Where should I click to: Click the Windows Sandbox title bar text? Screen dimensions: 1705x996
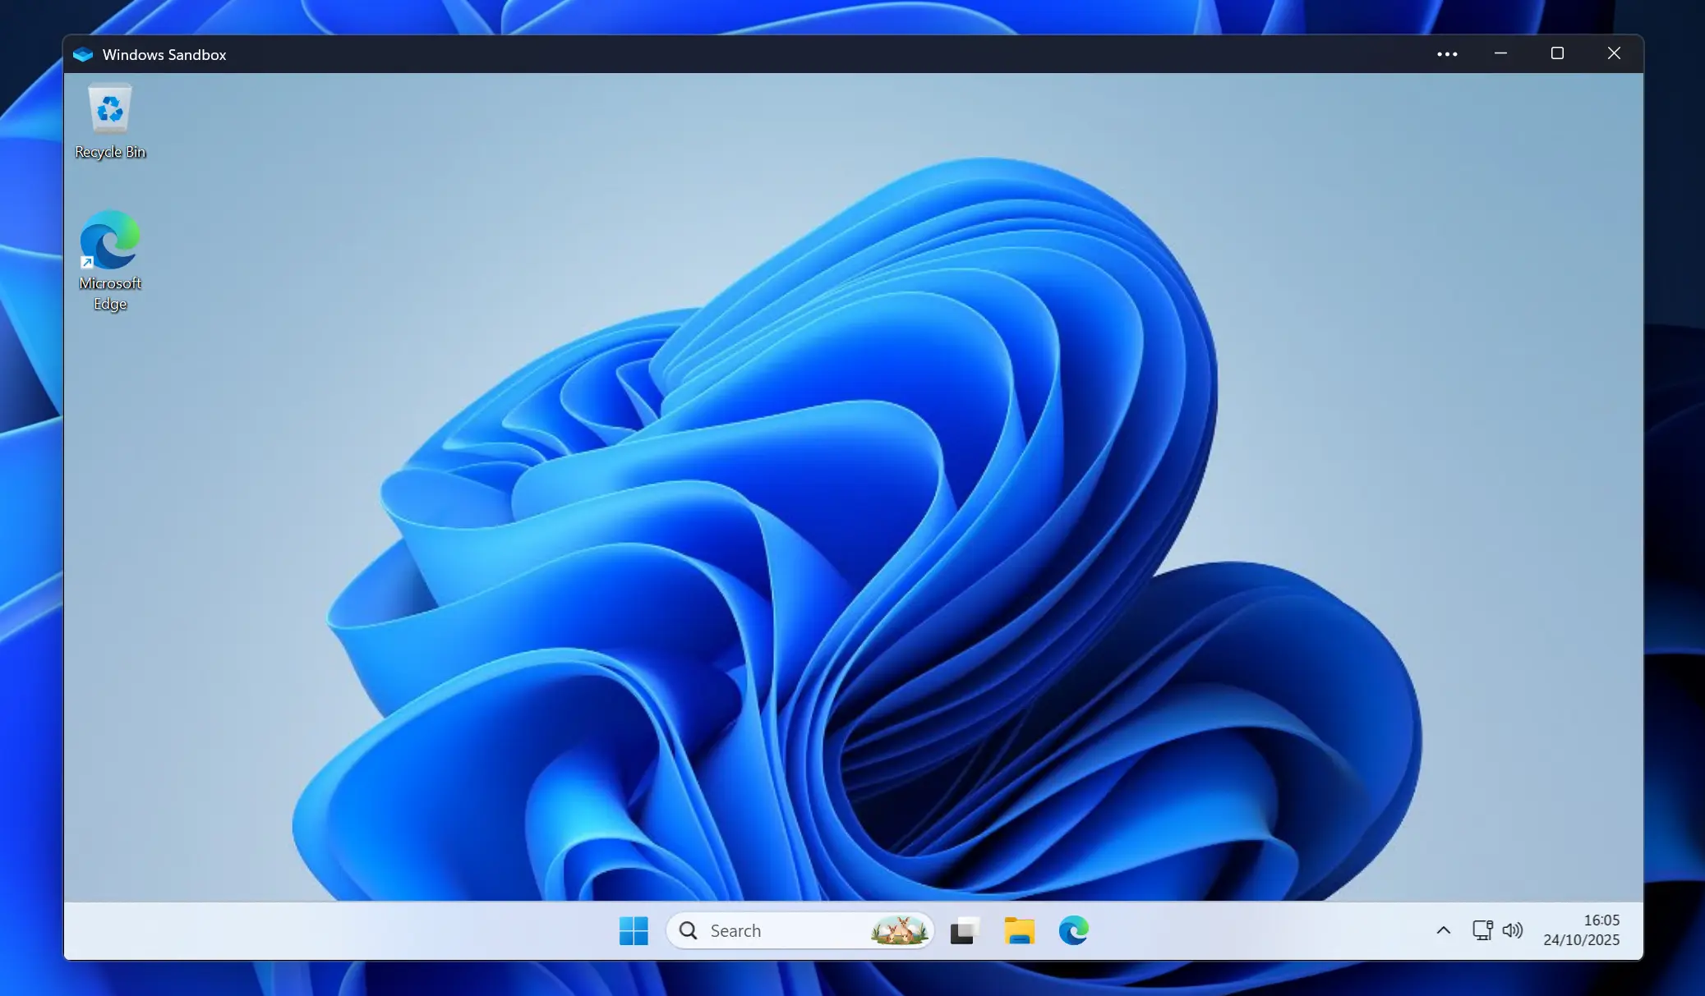(164, 54)
